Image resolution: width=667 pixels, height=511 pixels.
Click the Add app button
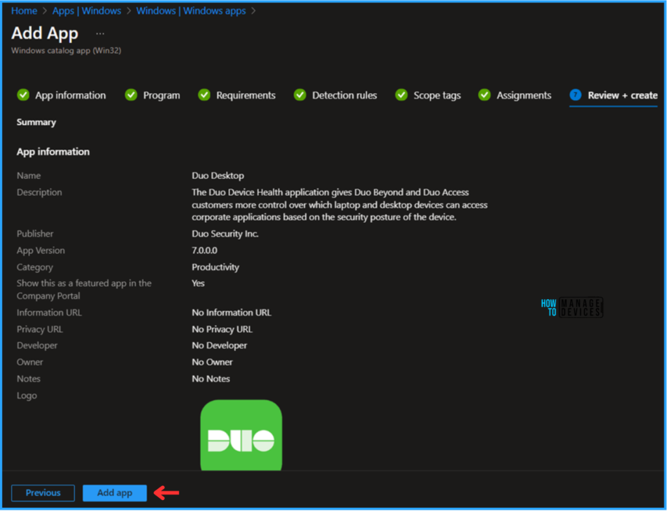115,493
